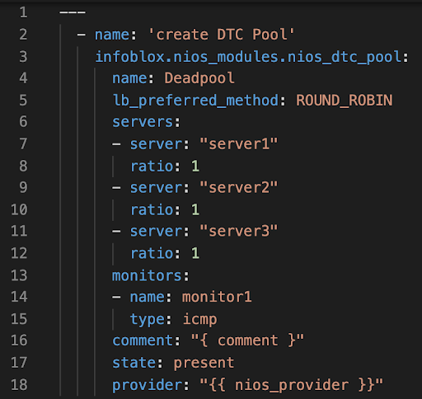Viewport: 422px width, 399px height.
Task: Click the "server1" string value
Action: tap(239, 143)
